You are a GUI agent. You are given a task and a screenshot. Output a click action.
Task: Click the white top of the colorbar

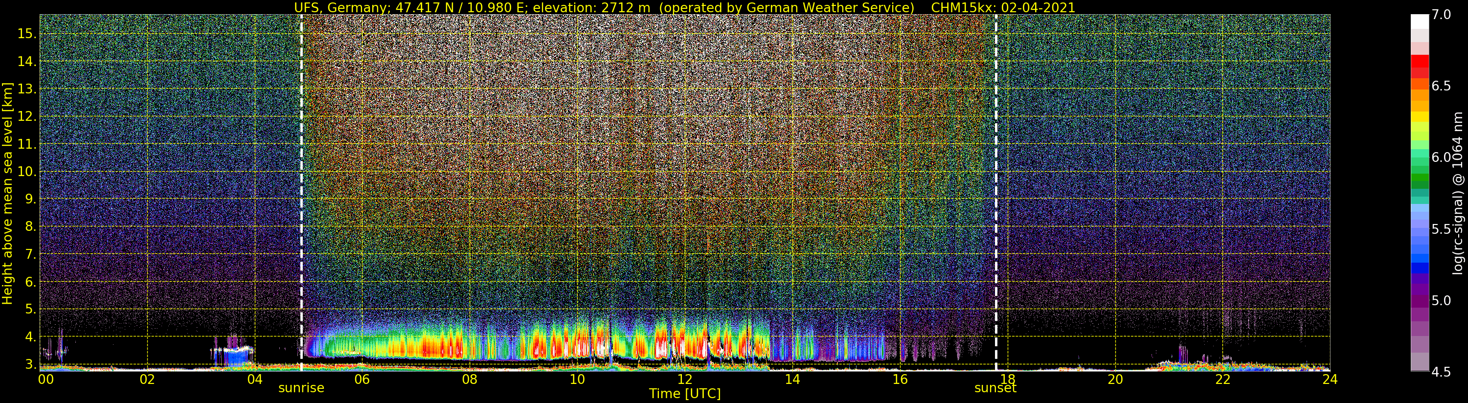(x=1420, y=21)
